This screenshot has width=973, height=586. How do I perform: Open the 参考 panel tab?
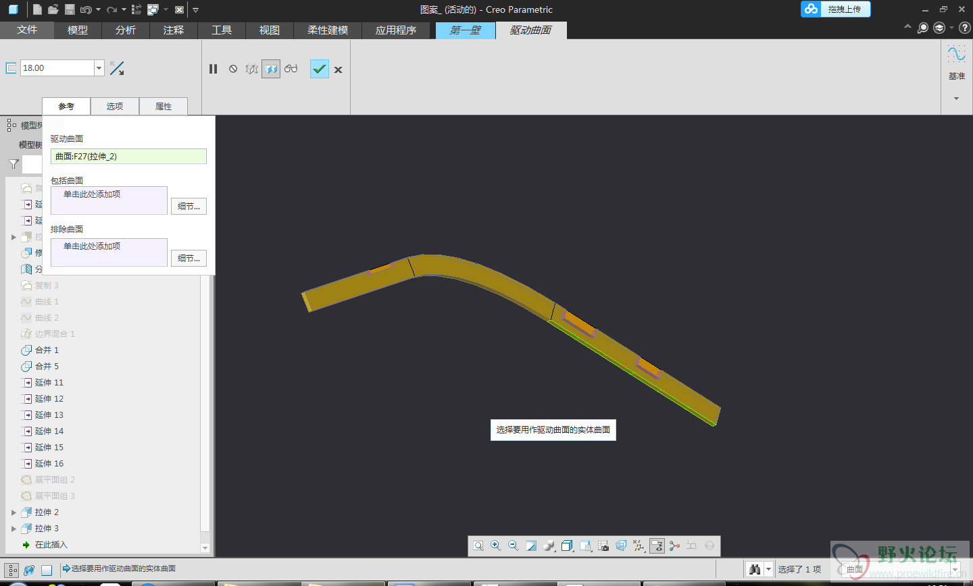(x=66, y=107)
